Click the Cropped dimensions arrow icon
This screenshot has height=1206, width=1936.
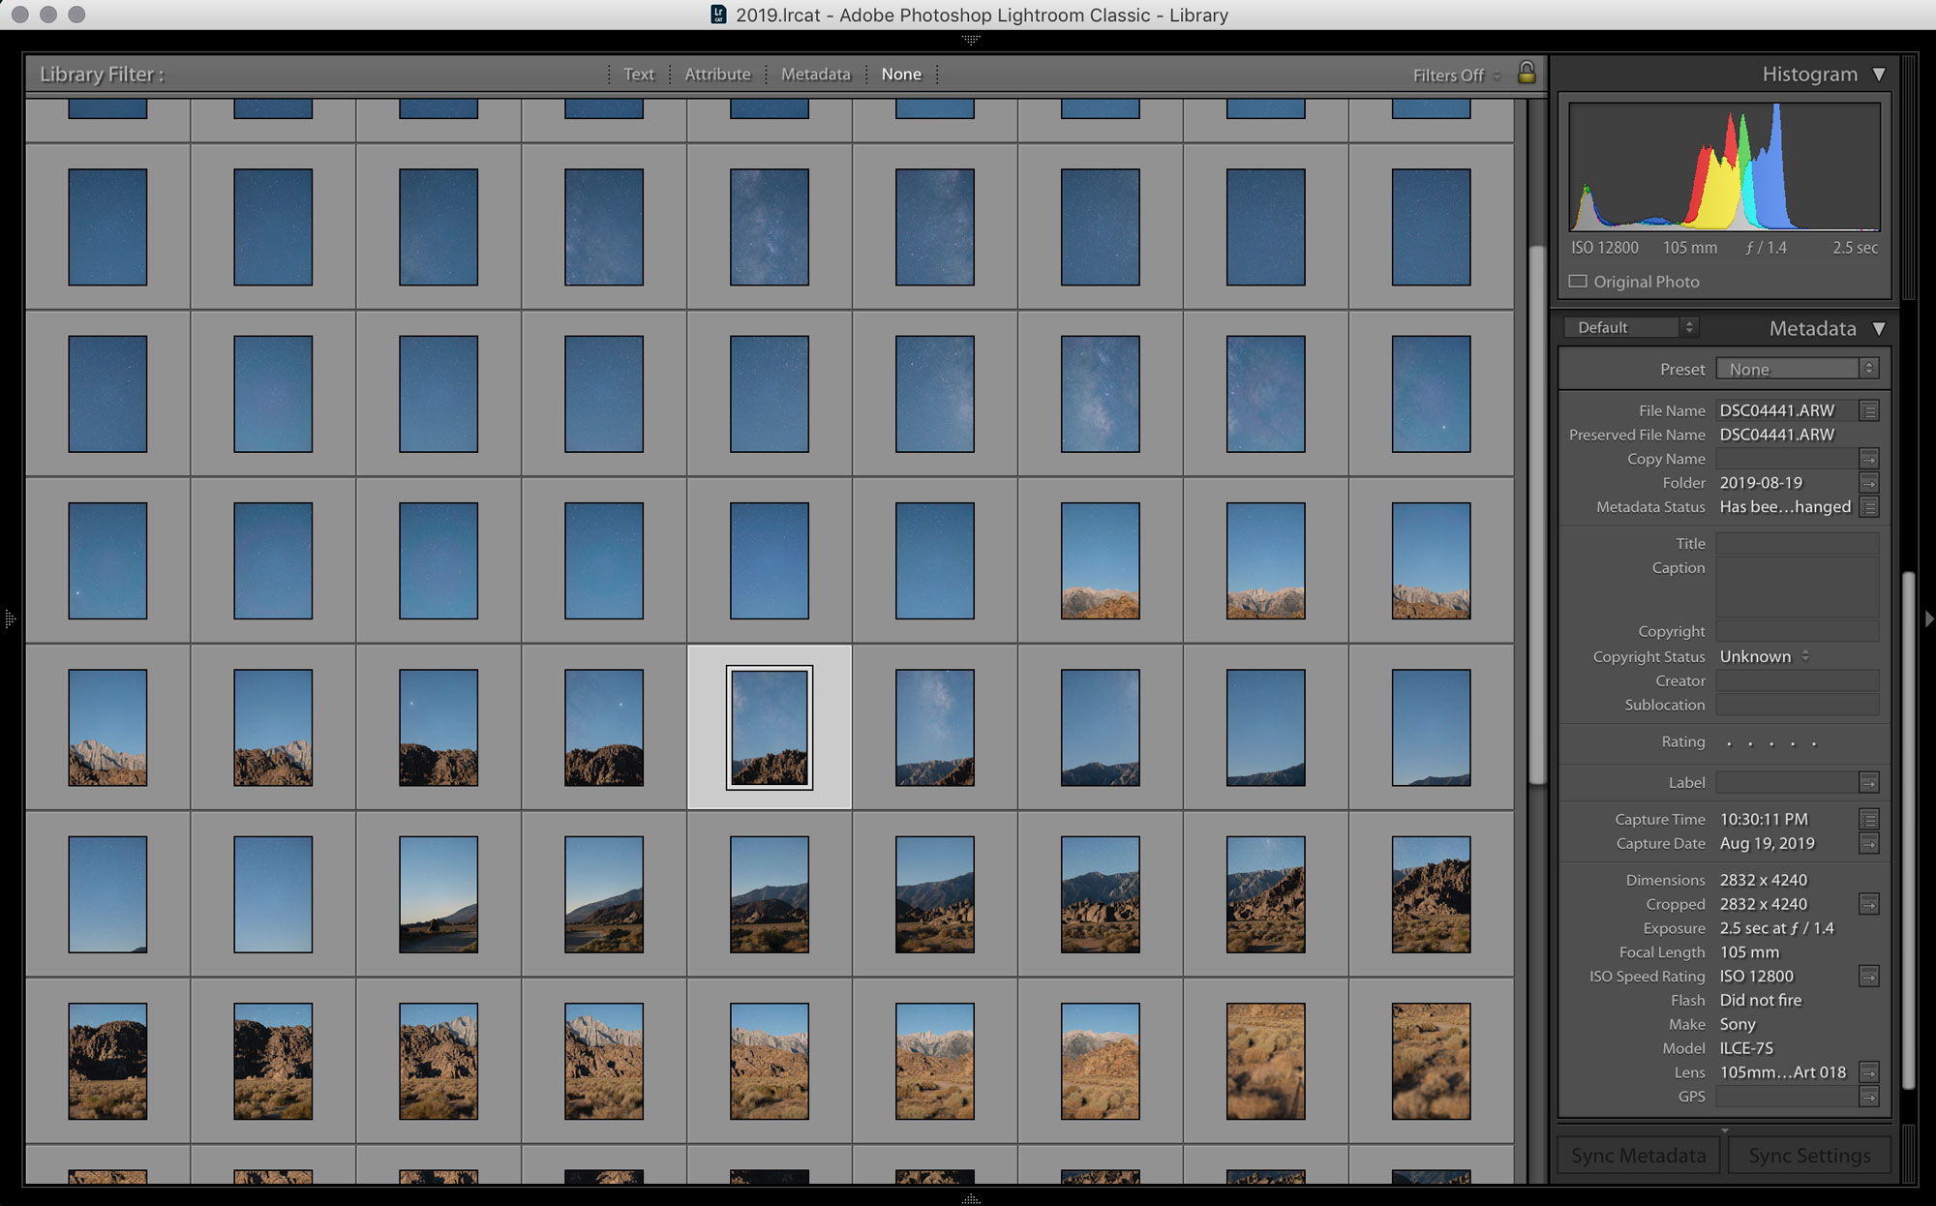(1869, 904)
